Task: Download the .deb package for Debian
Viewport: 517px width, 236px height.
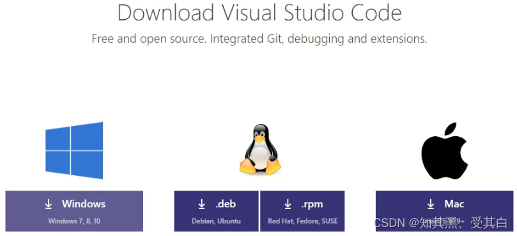Action: [216, 211]
